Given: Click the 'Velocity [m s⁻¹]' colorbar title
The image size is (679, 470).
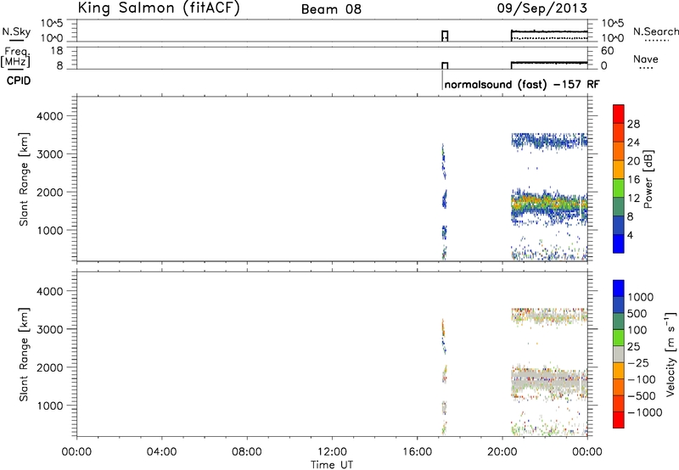Looking at the screenshot, I should [x=671, y=354].
